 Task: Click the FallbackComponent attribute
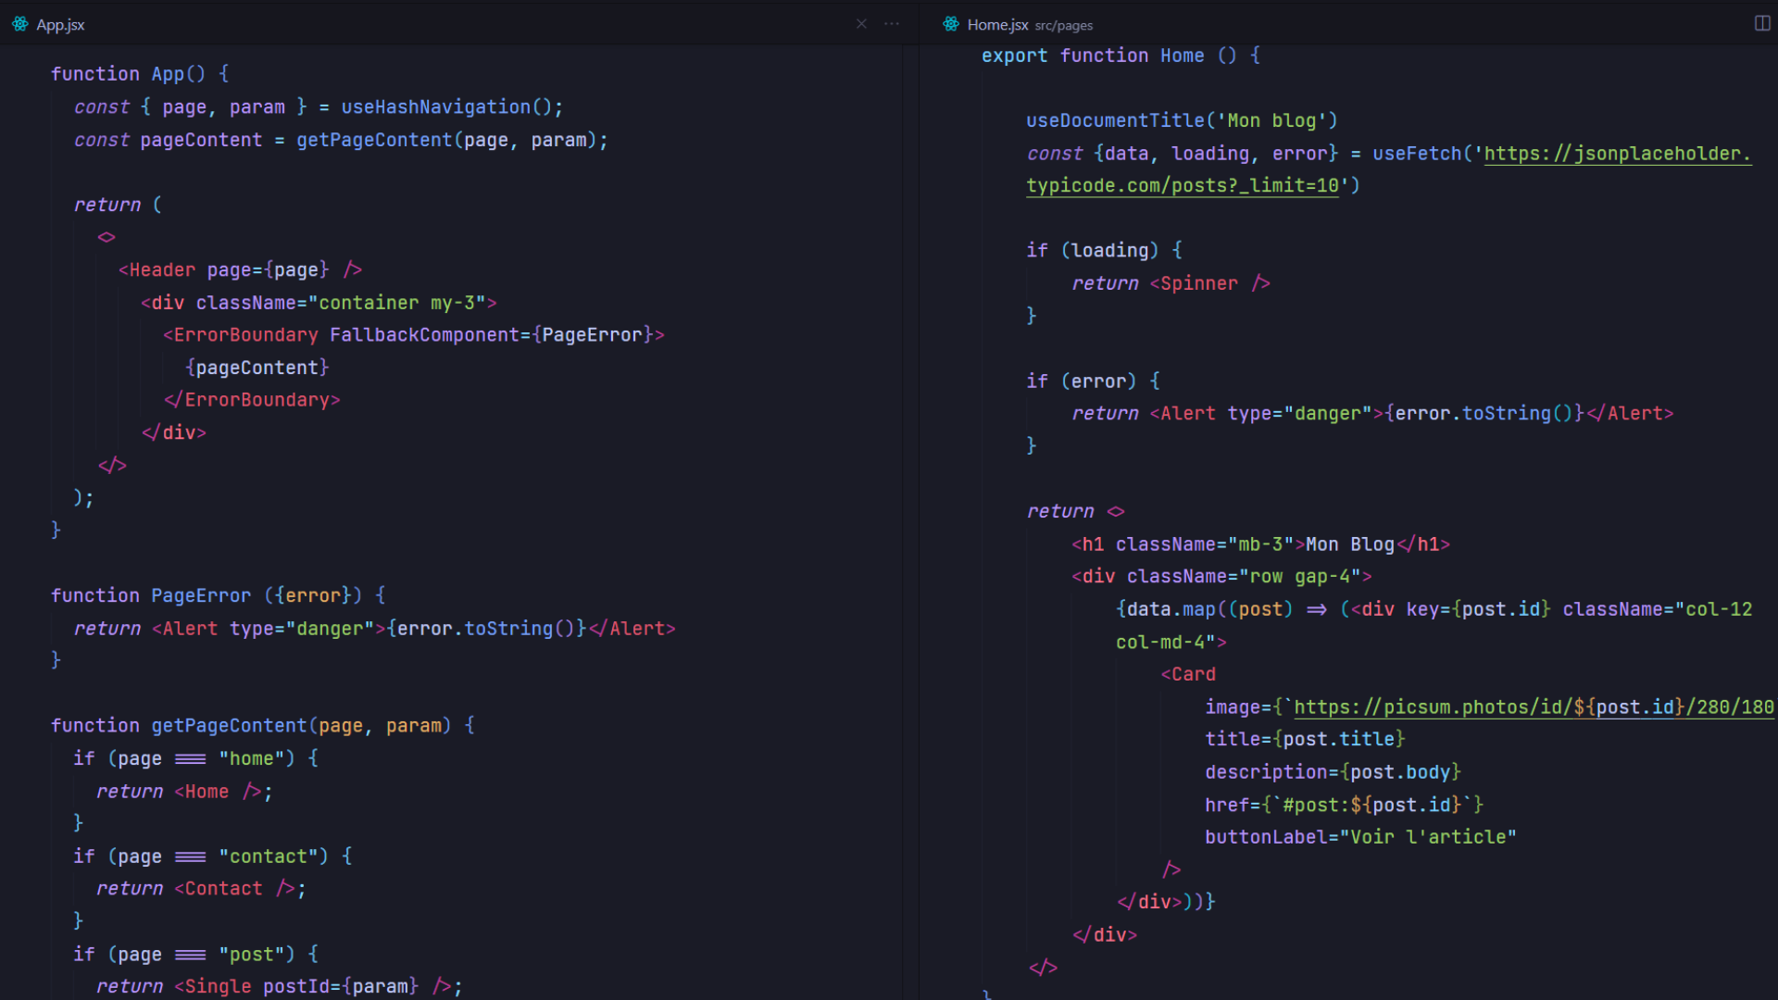423,335
